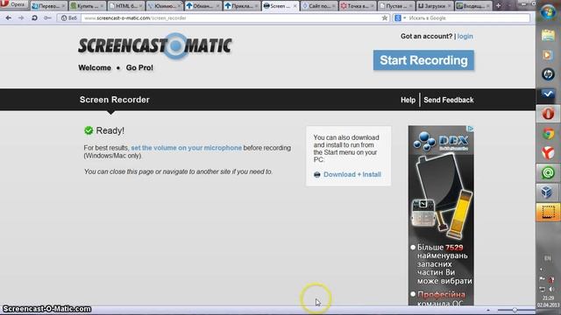This screenshot has height=315, width=561.
Task: Open the HP taskbar icon
Action: coord(548,74)
